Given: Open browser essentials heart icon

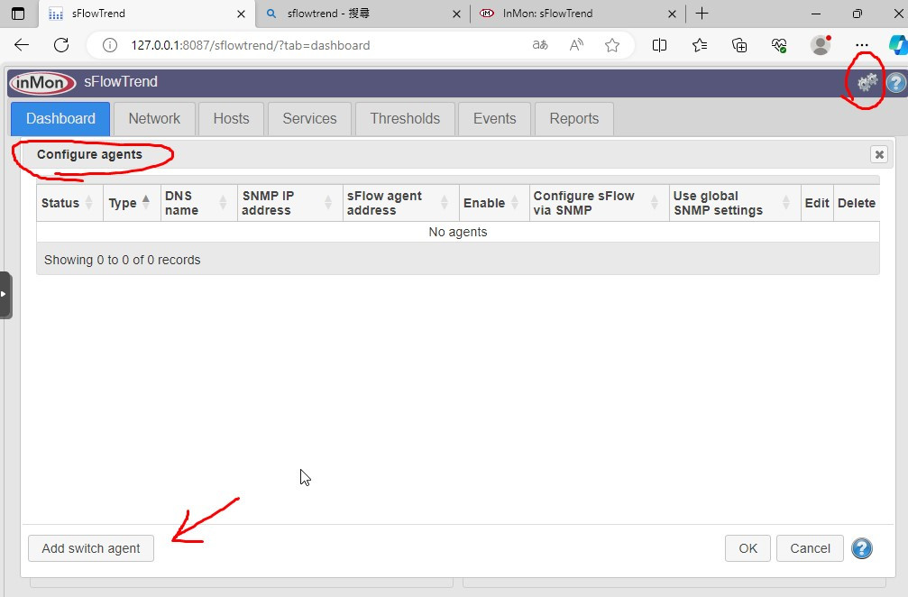Looking at the screenshot, I should (779, 45).
